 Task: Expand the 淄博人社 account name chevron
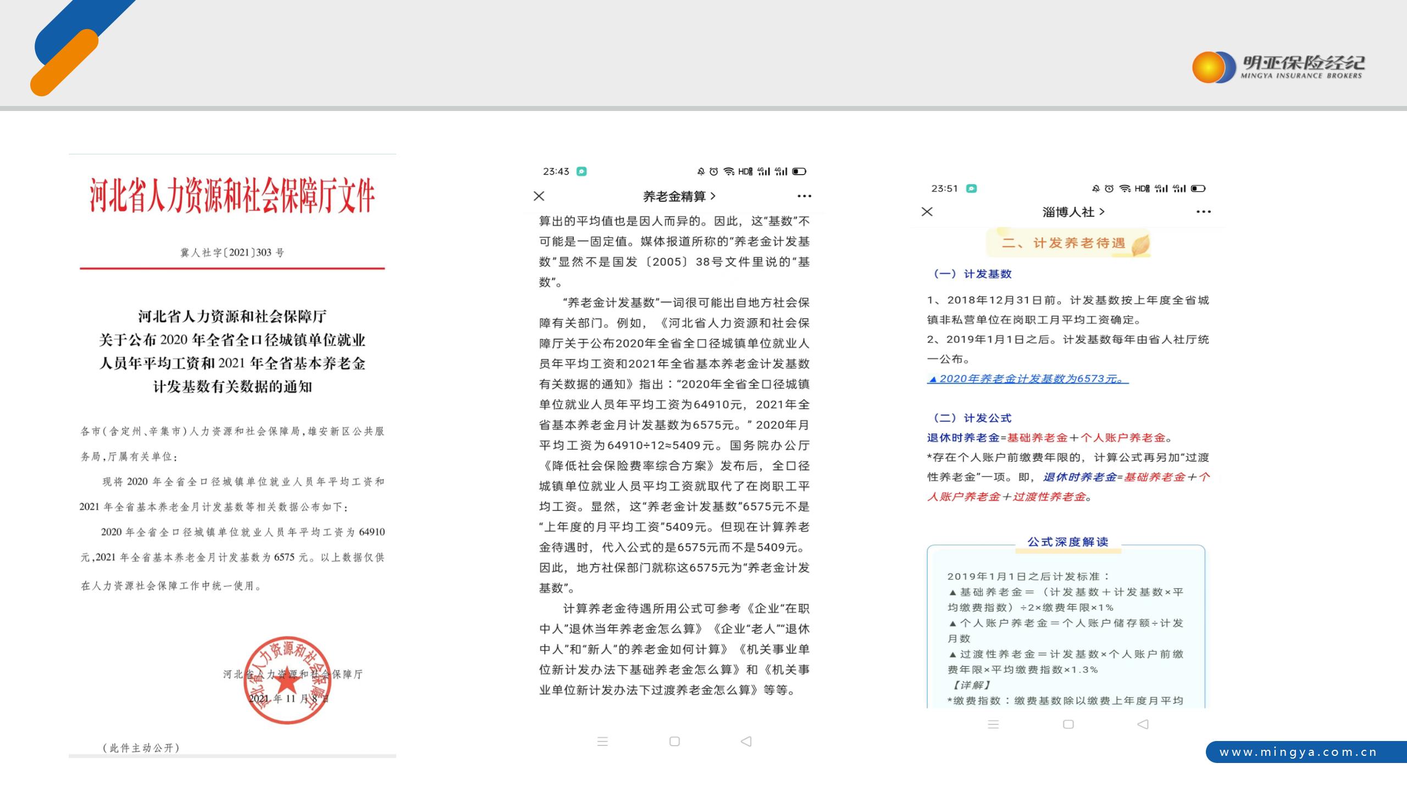[x=1103, y=211]
